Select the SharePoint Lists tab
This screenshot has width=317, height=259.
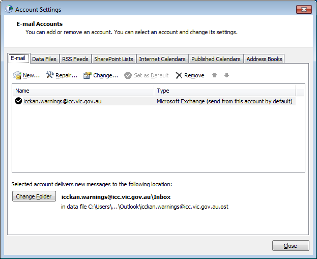click(x=113, y=59)
